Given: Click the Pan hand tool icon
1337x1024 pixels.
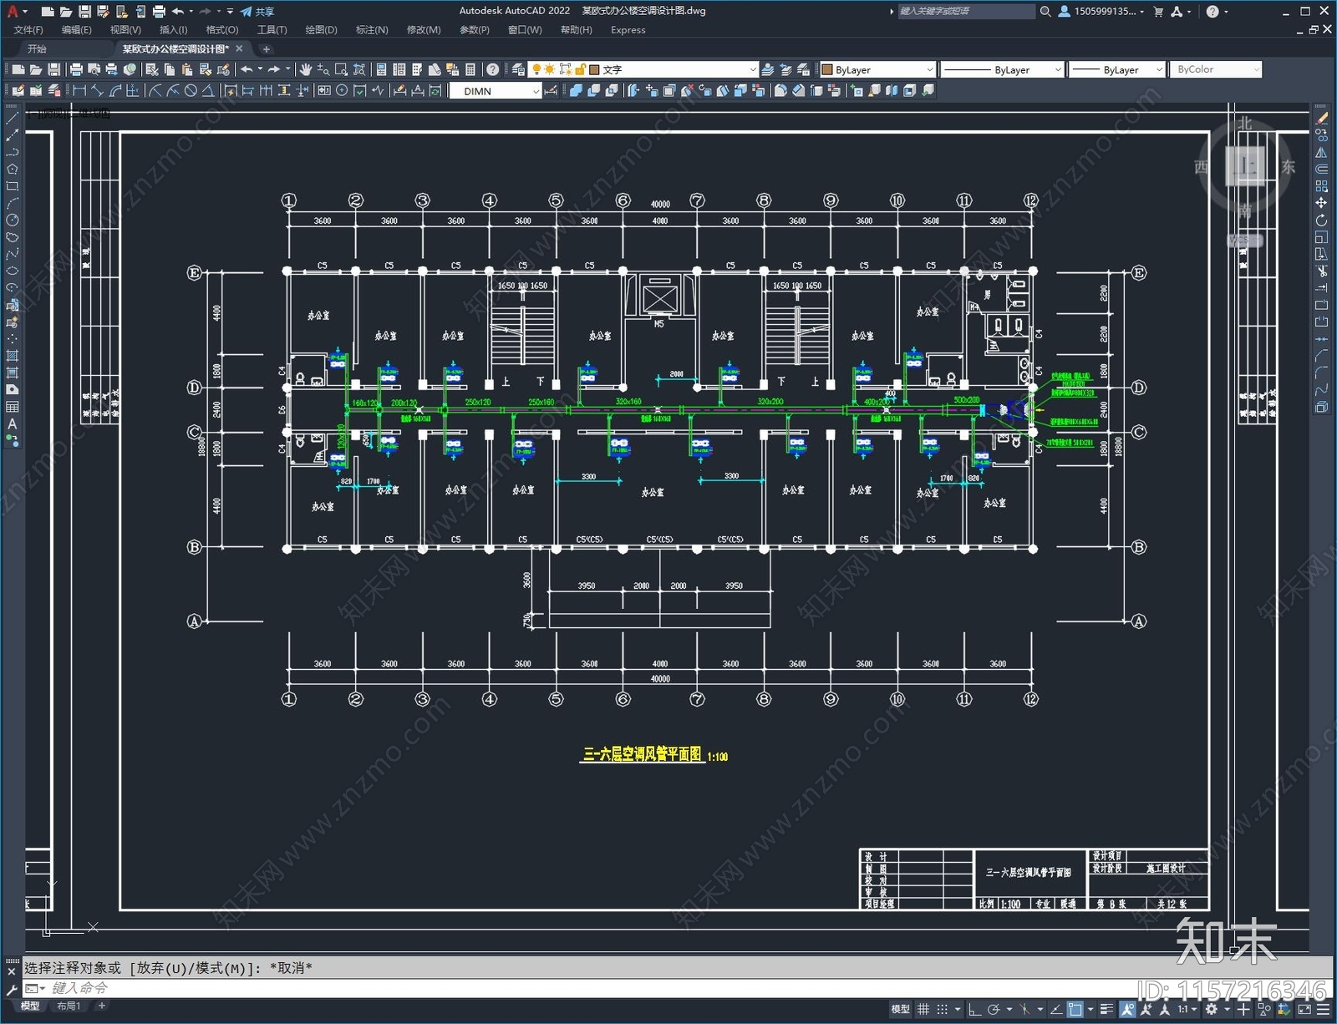Looking at the screenshot, I should point(306,69).
